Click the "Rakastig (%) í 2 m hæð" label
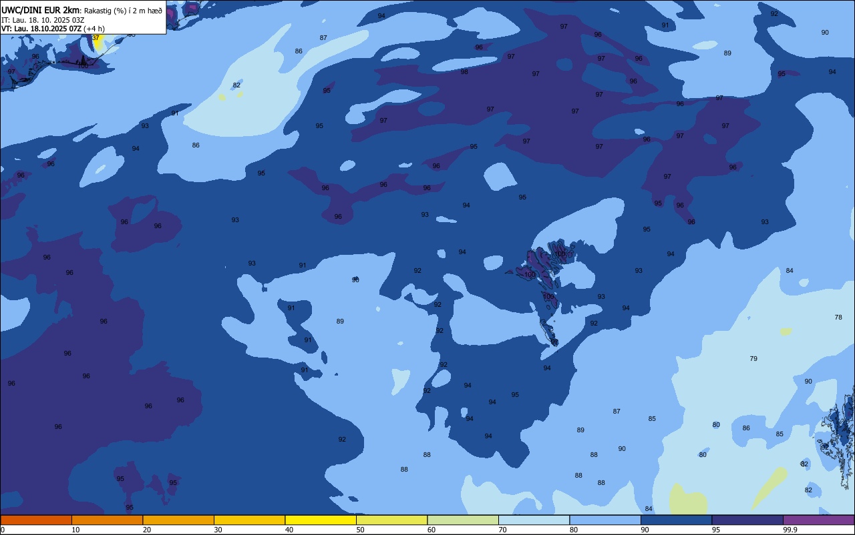Screen dimensions: 855x535 [123, 10]
